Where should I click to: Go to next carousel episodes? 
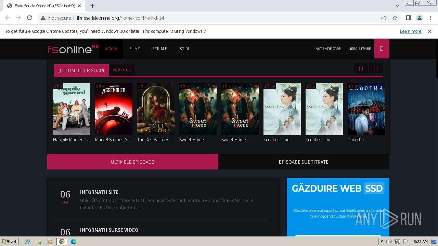(375, 69)
